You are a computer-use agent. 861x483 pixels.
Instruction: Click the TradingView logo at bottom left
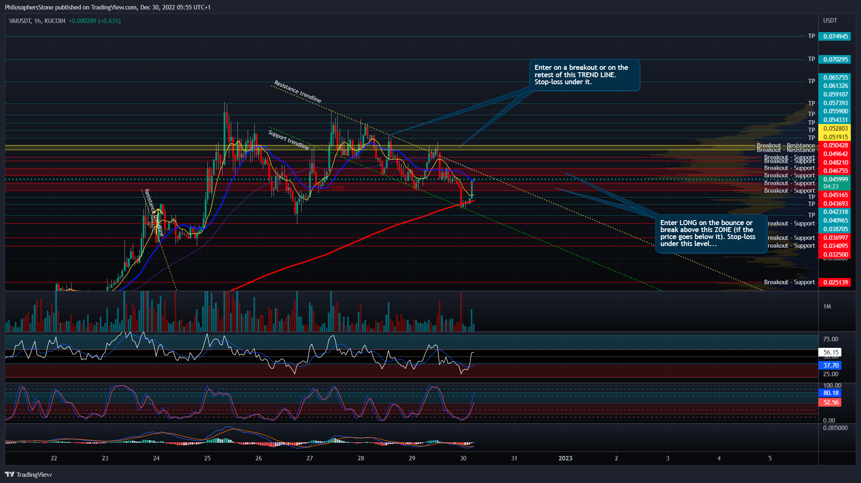pos(28,474)
